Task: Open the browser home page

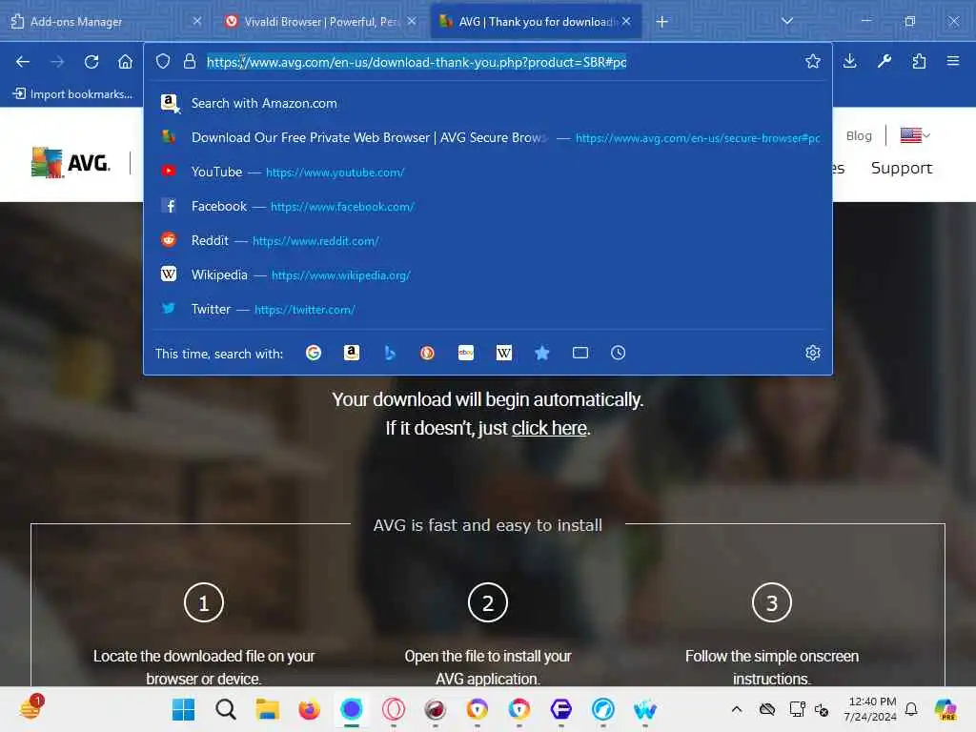Action: 125,62
